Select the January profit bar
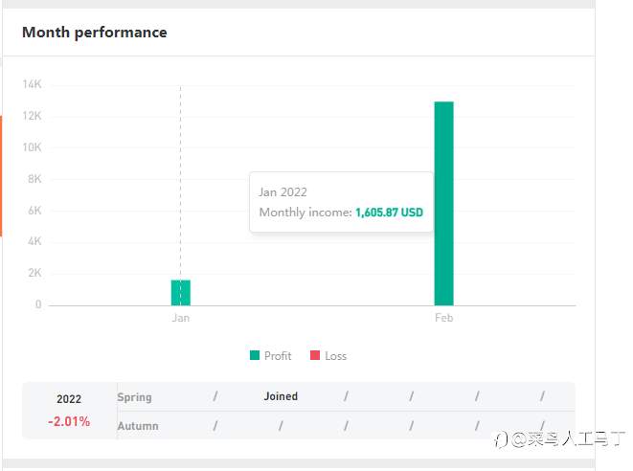633x471 pixels. tap(180, 293)
